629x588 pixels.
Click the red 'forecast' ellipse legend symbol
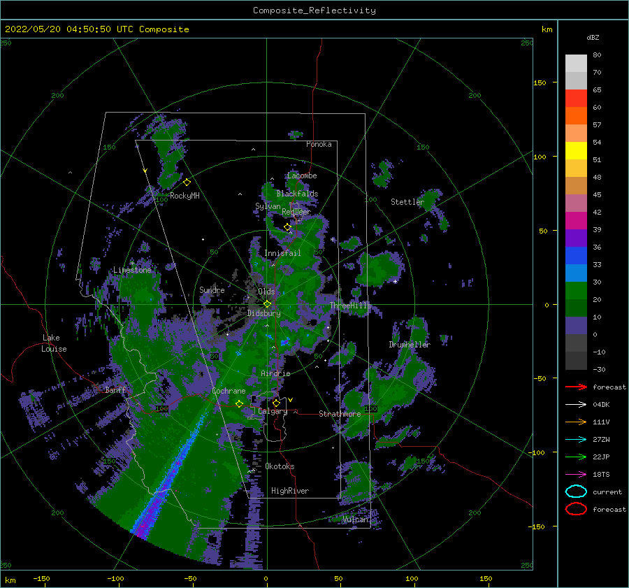pyautogui.click(x=576, y=509)
